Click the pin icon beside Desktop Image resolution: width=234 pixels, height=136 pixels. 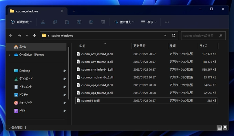click(x=64, y=71)
